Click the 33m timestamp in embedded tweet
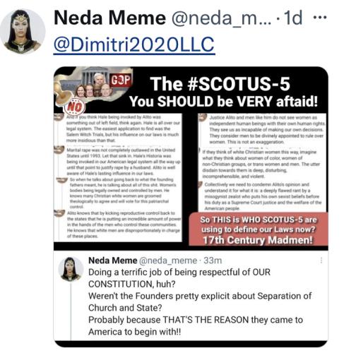This screenshot has width=344, height=353. coord(213,261)
